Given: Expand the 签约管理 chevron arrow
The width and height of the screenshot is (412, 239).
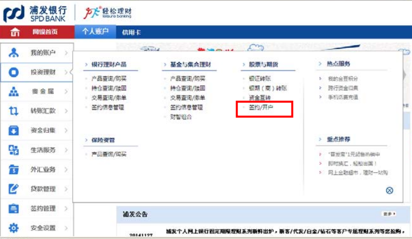Looking at the screenshot, I should (66, 209).
